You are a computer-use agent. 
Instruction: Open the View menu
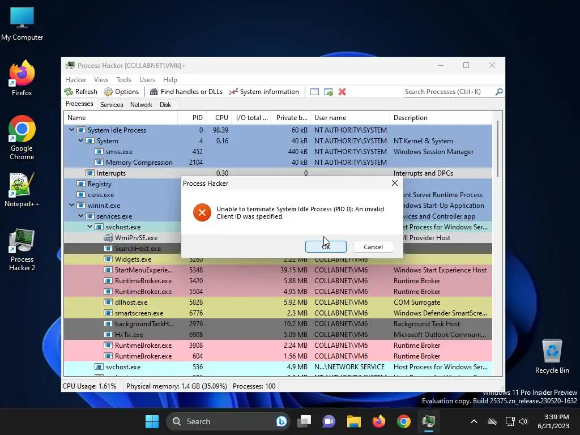[101, 80]
